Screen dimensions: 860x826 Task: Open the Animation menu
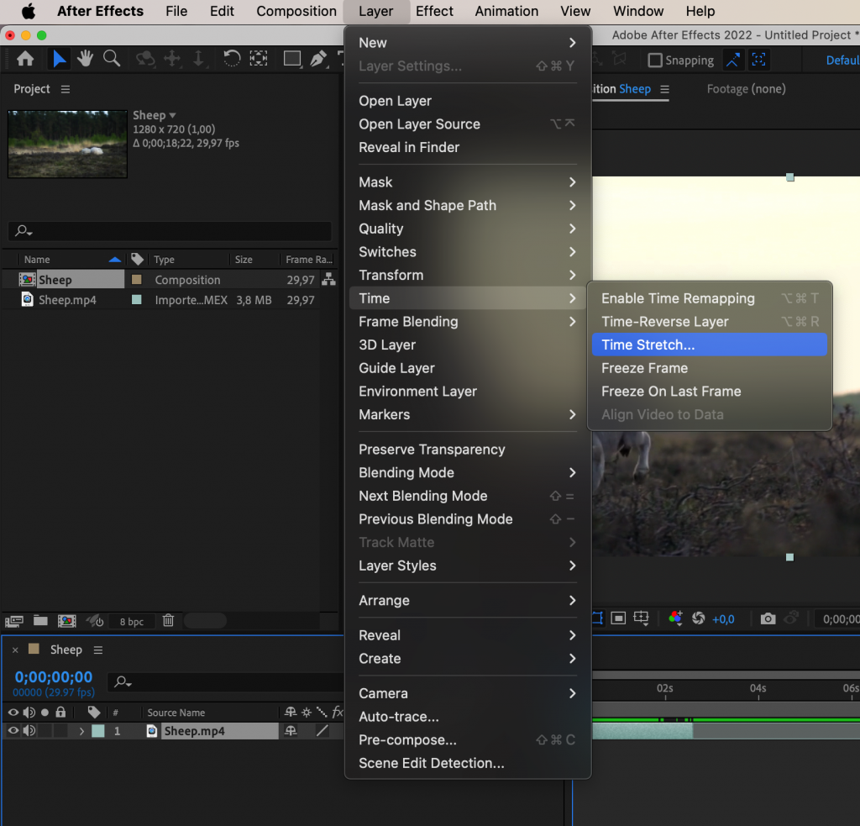click(506, 11)
